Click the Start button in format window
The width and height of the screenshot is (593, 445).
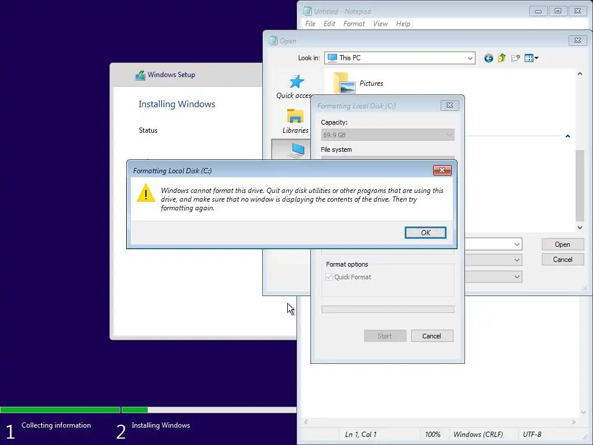tap(385, 336)
